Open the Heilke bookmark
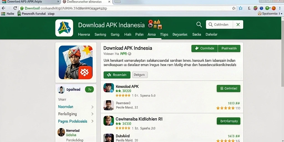 pos(8,14)
